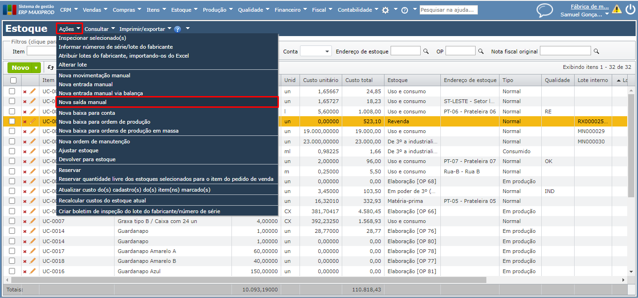Check the checkbox of the first table row
Screen dimensions: 638x298
tap(12, 91)
